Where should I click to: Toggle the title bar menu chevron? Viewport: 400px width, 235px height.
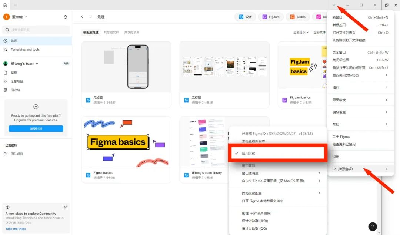[334, 5]
